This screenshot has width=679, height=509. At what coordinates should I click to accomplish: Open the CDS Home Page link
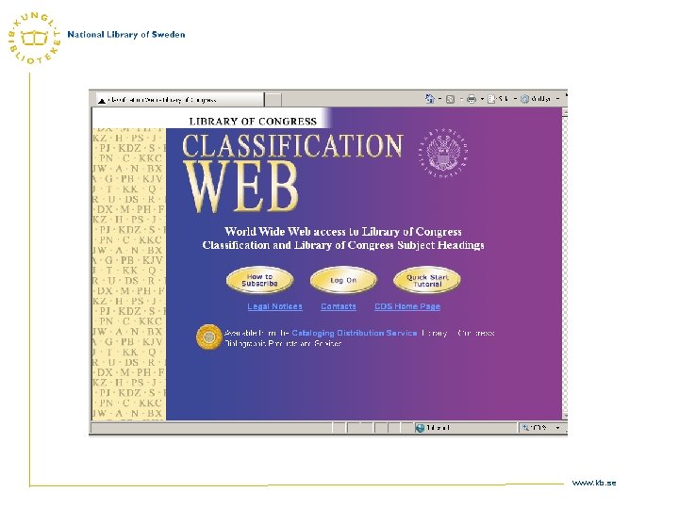point(407,306)
